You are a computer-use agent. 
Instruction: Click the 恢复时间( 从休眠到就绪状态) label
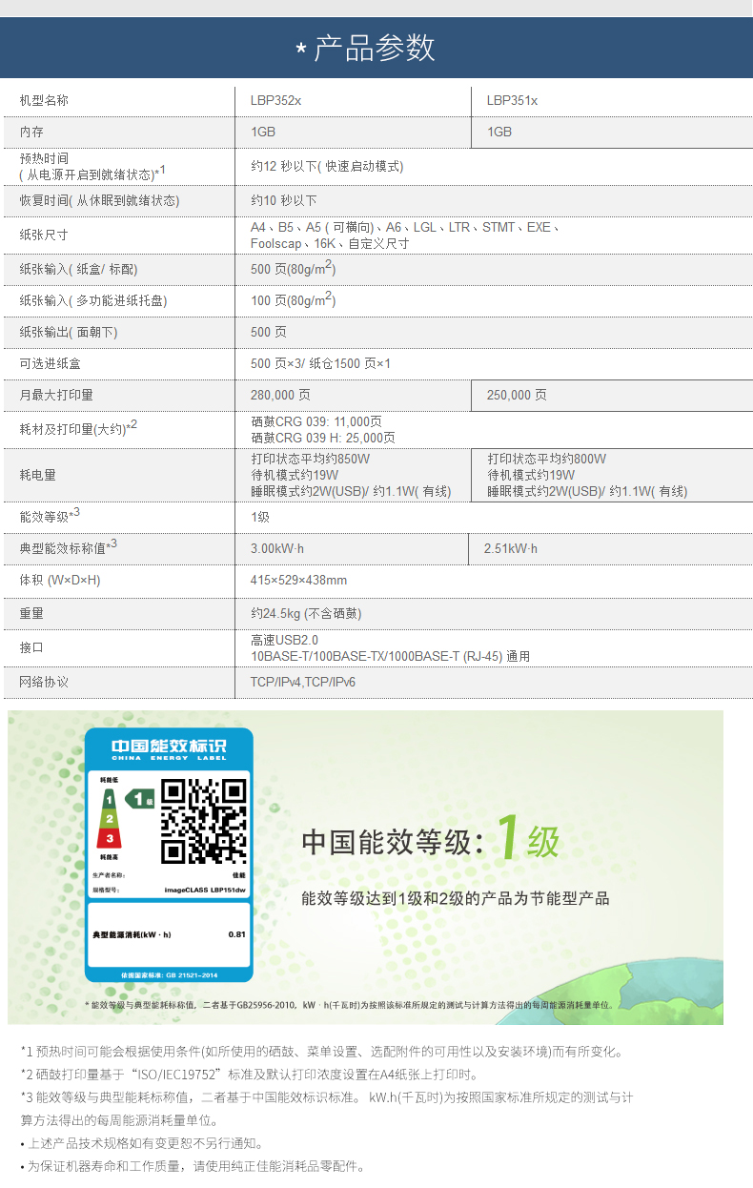99,200
